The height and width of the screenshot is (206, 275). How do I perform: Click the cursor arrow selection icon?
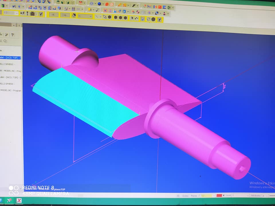105,17
